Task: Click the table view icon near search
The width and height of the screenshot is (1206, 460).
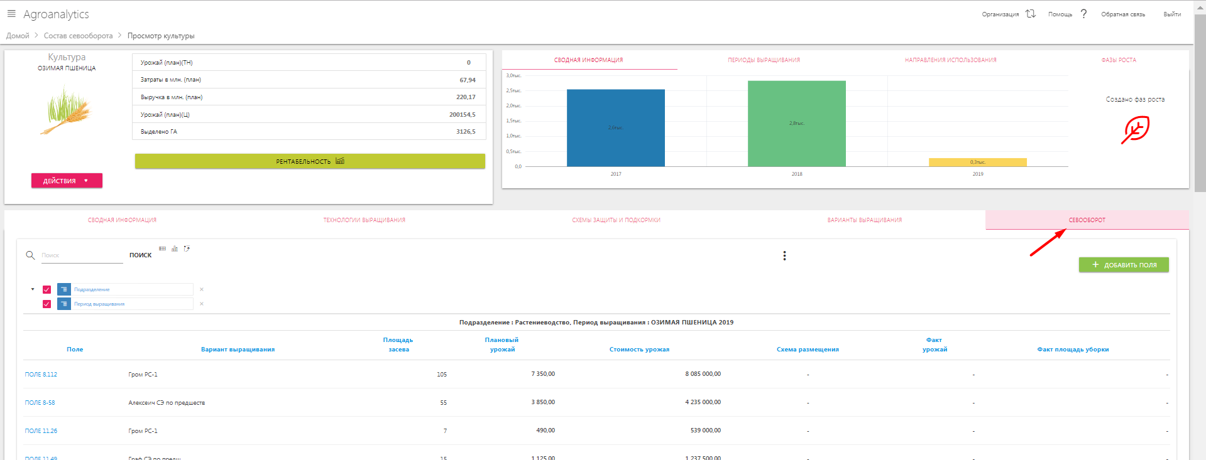Action: (163, 249)
